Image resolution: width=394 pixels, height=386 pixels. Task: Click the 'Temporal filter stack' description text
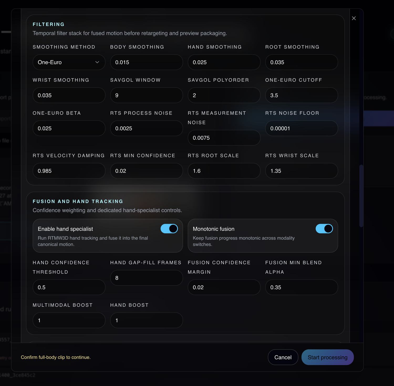pos(130,33)
